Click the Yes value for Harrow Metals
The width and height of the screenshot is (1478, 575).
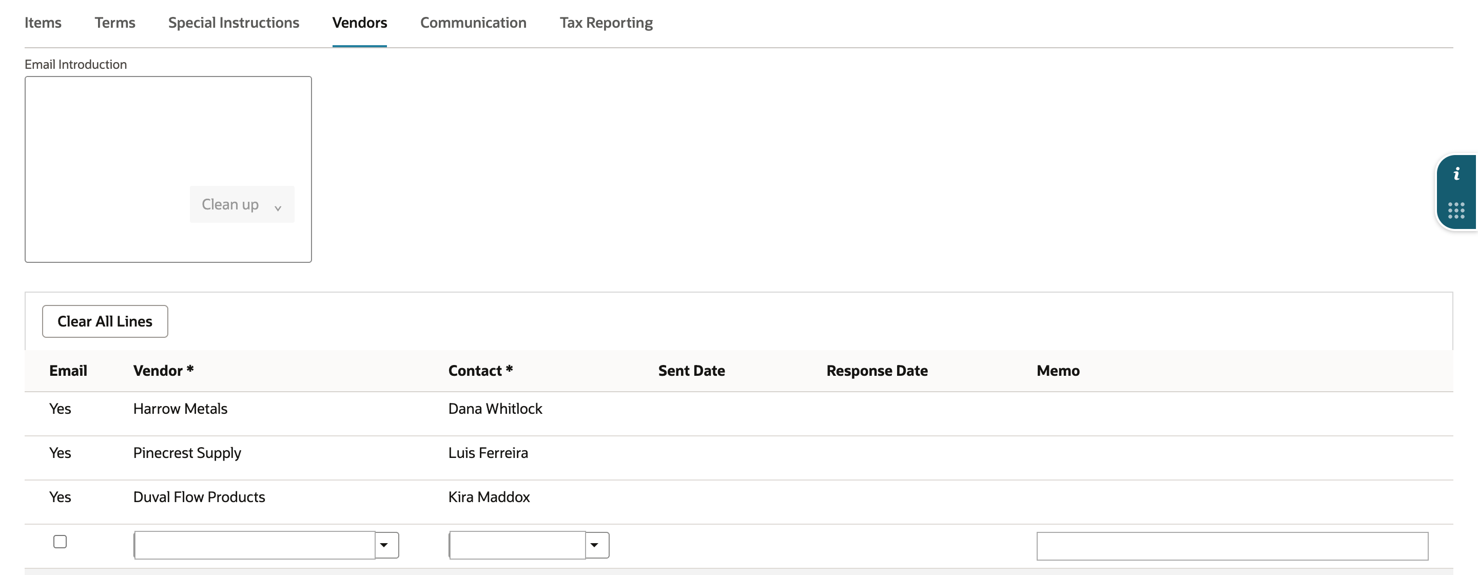point(60,409)
